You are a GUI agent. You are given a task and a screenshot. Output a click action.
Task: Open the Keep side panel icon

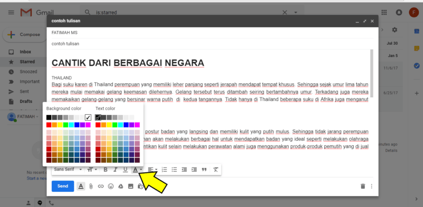(417, 48)
